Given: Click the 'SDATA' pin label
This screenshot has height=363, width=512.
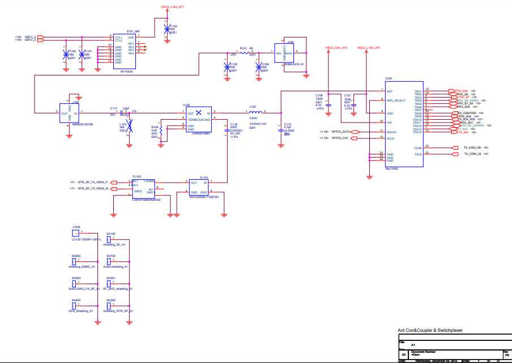Looking at the screenshot, I should pyautogui.click(x=391, y=132).
